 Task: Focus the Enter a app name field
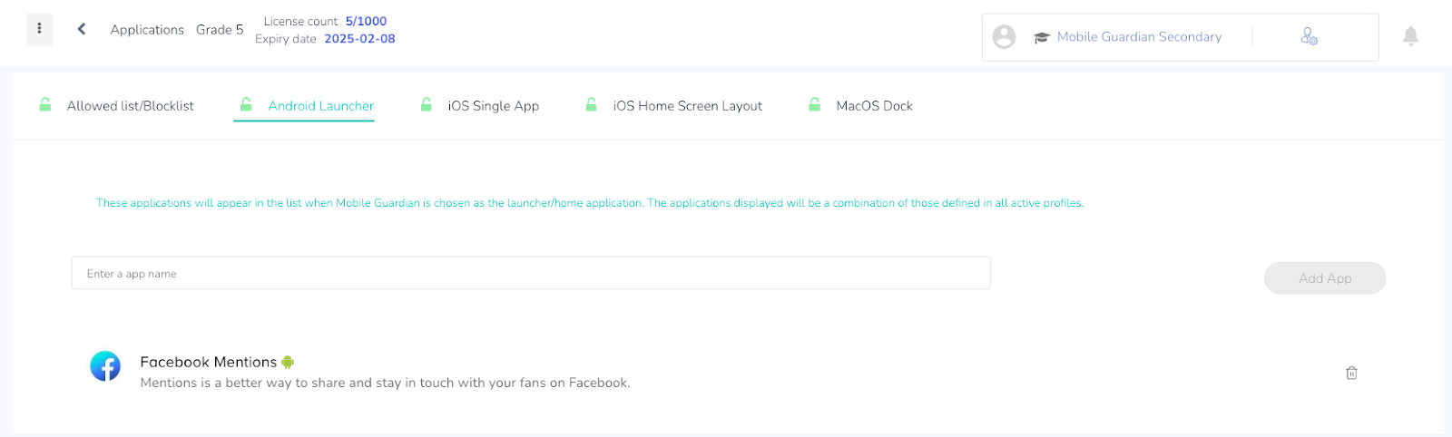point(531,274)
